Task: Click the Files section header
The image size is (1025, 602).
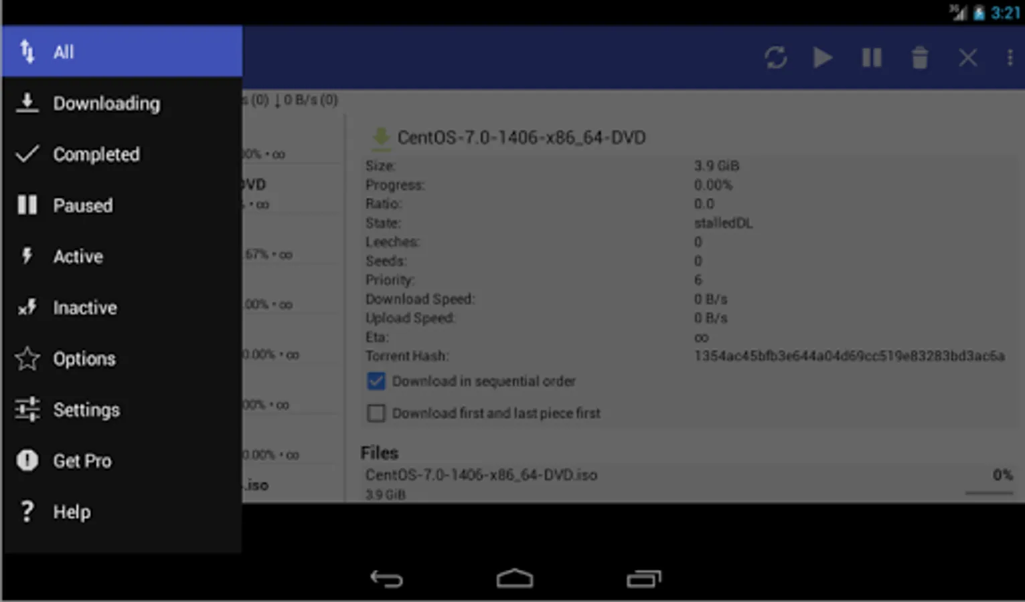Action: coord(380,453)
